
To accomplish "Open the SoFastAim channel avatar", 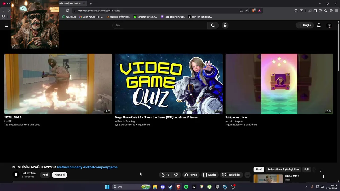I will (16, 175).
